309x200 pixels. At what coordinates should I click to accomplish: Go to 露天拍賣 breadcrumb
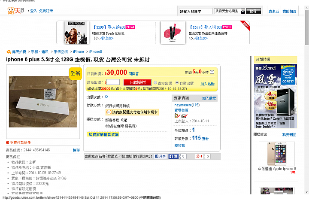pyautogui.click(x=19, y=52)
